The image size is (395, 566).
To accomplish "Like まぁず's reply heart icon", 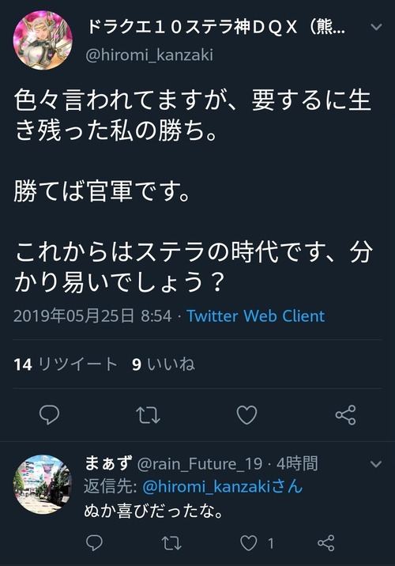I will point(249,543).
